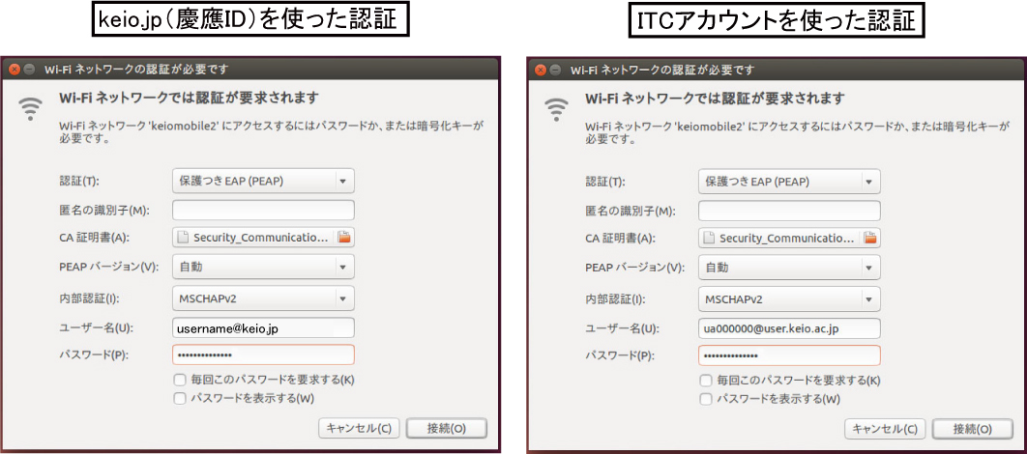Select Security_Communication certificate file in left dialog
Image resolution: width=1027 pixels, height=454 pixels.
pos(253,238)
